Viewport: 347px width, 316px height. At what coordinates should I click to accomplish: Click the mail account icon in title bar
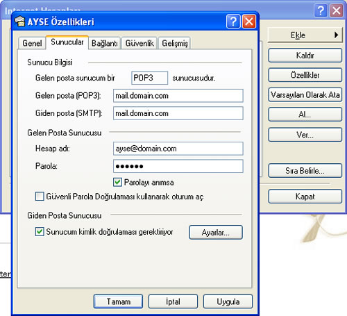[19, 22]
